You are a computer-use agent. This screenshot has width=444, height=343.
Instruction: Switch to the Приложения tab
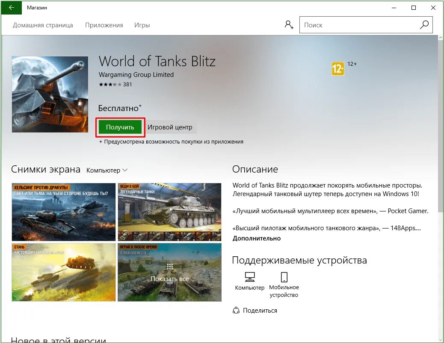(x=104, y=25)
